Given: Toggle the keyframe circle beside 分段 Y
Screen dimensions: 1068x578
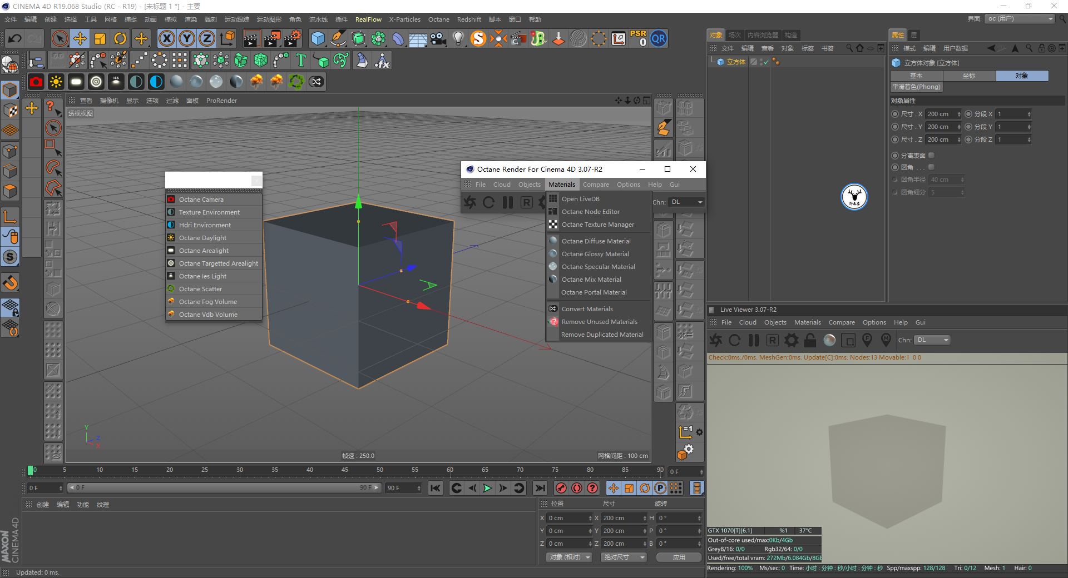Looking at the screenshot, I should [x=968, y=127].
